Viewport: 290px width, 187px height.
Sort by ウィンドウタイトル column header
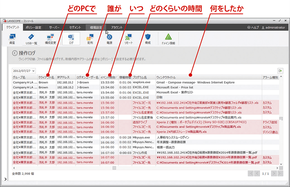click(209, 77)
